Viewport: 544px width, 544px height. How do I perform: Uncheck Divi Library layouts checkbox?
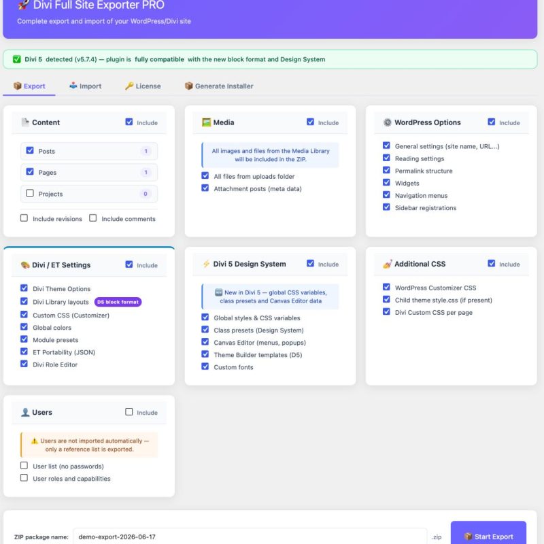tap(24, 301)
